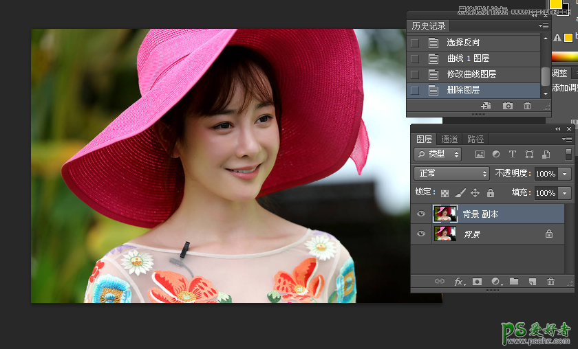The width and height of the screenshot is (578, 349).
Task: Lock transparent pixels of the layer
Action: [x=445, y=194]
